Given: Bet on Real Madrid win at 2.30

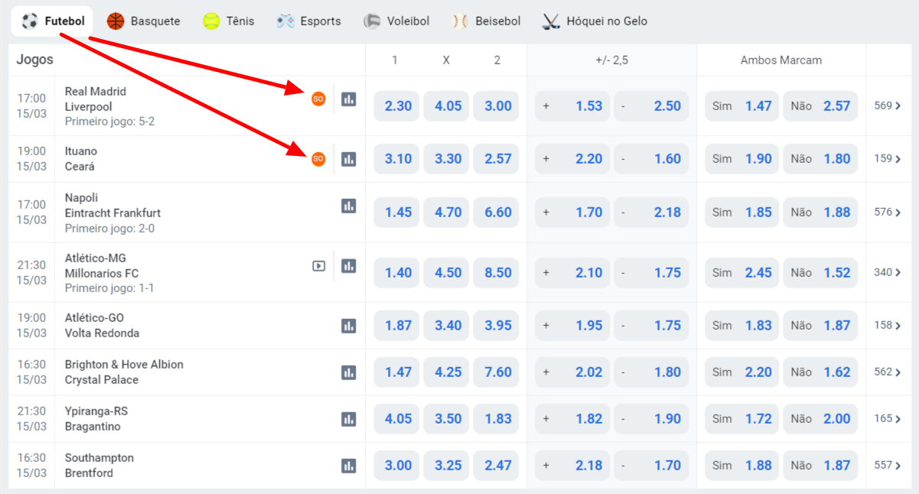Looking at the screenshot, I should click(x=397, y=106).
